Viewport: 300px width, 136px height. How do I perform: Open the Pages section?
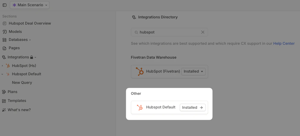(14, 48)
